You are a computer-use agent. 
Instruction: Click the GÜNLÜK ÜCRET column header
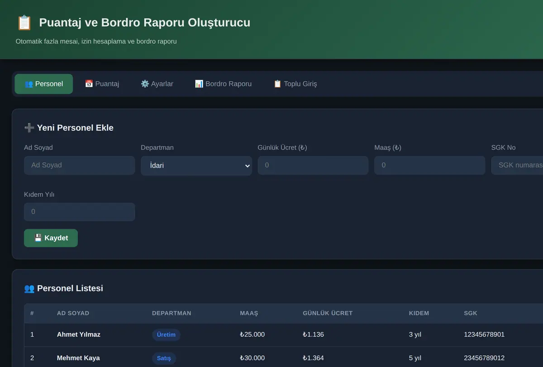tap(328, 313)
